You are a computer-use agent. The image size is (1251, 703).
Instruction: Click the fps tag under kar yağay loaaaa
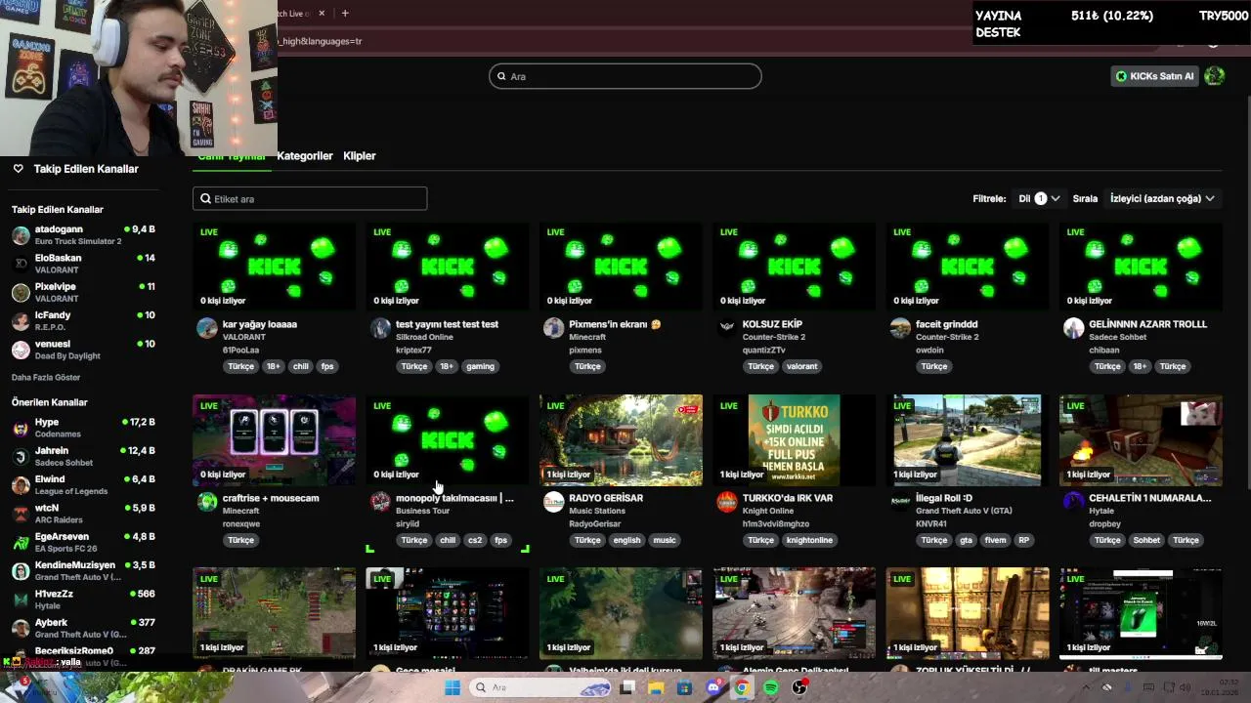coord(327,366)
